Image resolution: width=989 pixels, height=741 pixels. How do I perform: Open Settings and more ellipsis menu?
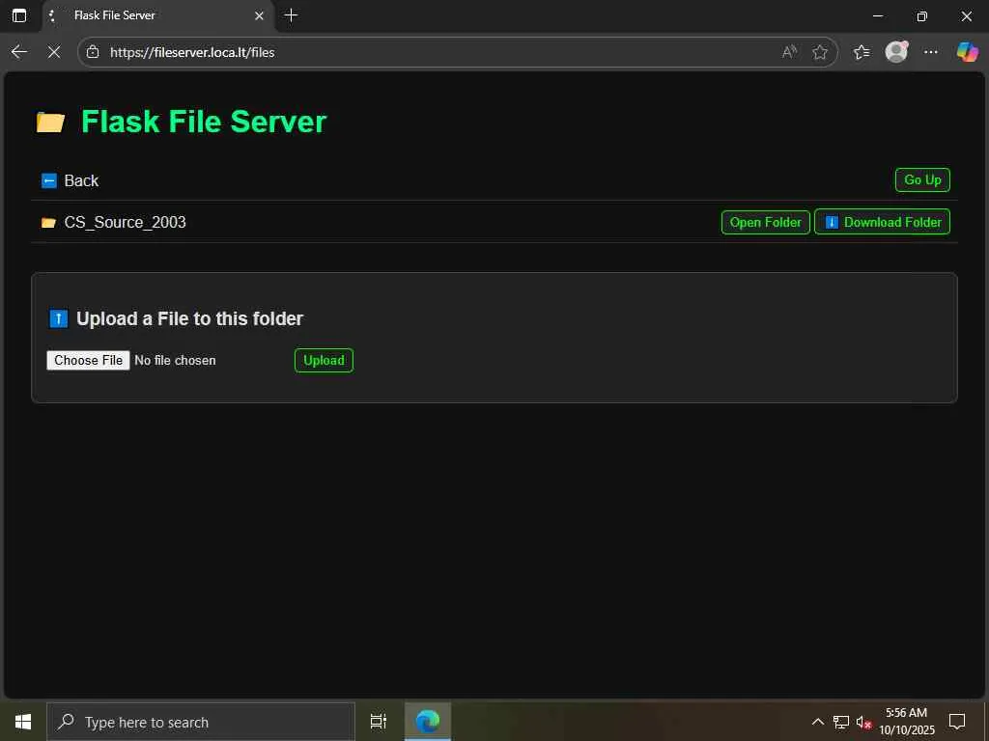(930, 52)
